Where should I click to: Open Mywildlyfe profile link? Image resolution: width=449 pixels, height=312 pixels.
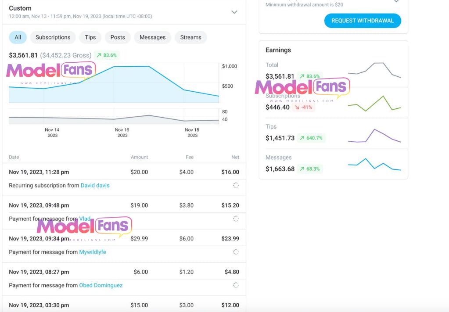point(93,252)
